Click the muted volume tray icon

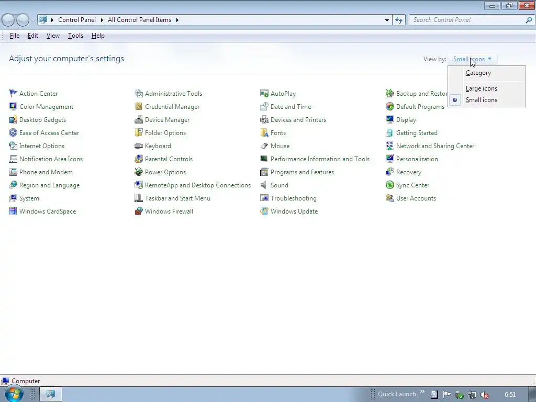484,395
